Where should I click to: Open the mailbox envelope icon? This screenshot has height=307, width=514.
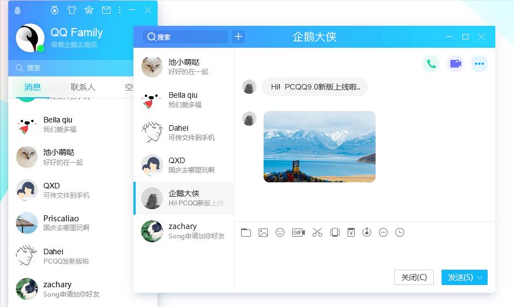107,10
